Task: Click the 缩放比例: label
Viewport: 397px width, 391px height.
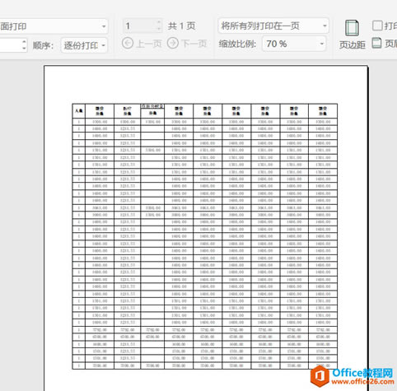Action: (x=237, y=44)
